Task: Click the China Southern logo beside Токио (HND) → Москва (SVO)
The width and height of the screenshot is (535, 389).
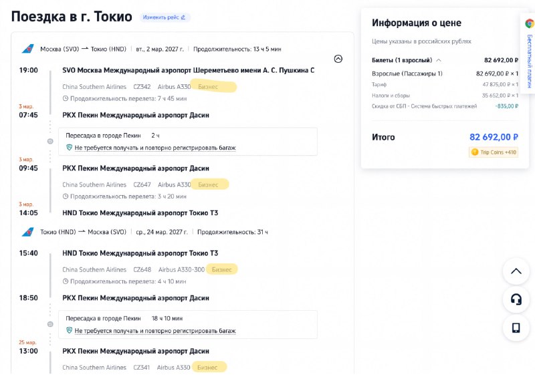Action: 28,232
